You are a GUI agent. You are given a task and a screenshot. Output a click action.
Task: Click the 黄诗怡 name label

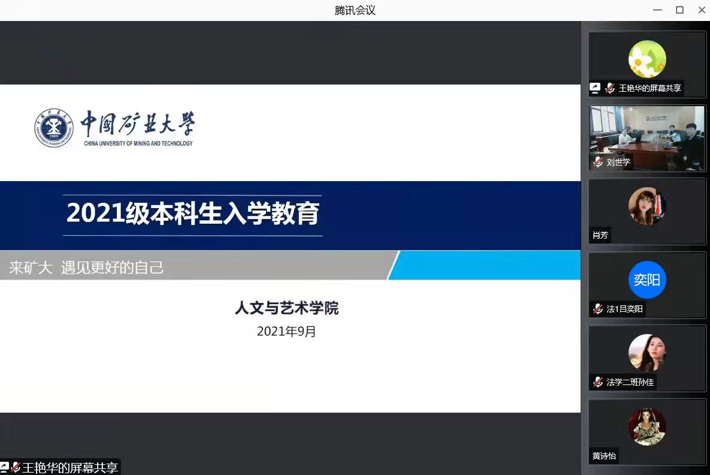604,456
